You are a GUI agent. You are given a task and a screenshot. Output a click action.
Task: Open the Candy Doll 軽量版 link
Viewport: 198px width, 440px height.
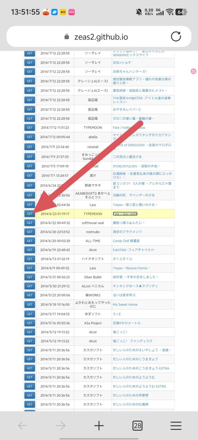coord(124,241)
